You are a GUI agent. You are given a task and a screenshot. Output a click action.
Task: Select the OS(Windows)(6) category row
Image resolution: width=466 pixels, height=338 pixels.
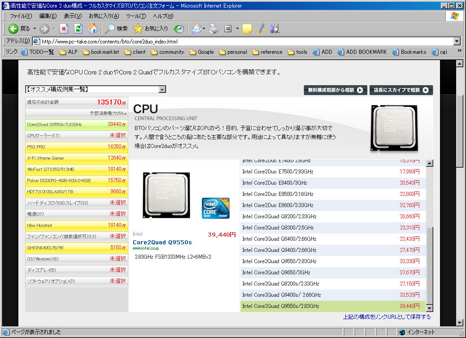point(77,259)
